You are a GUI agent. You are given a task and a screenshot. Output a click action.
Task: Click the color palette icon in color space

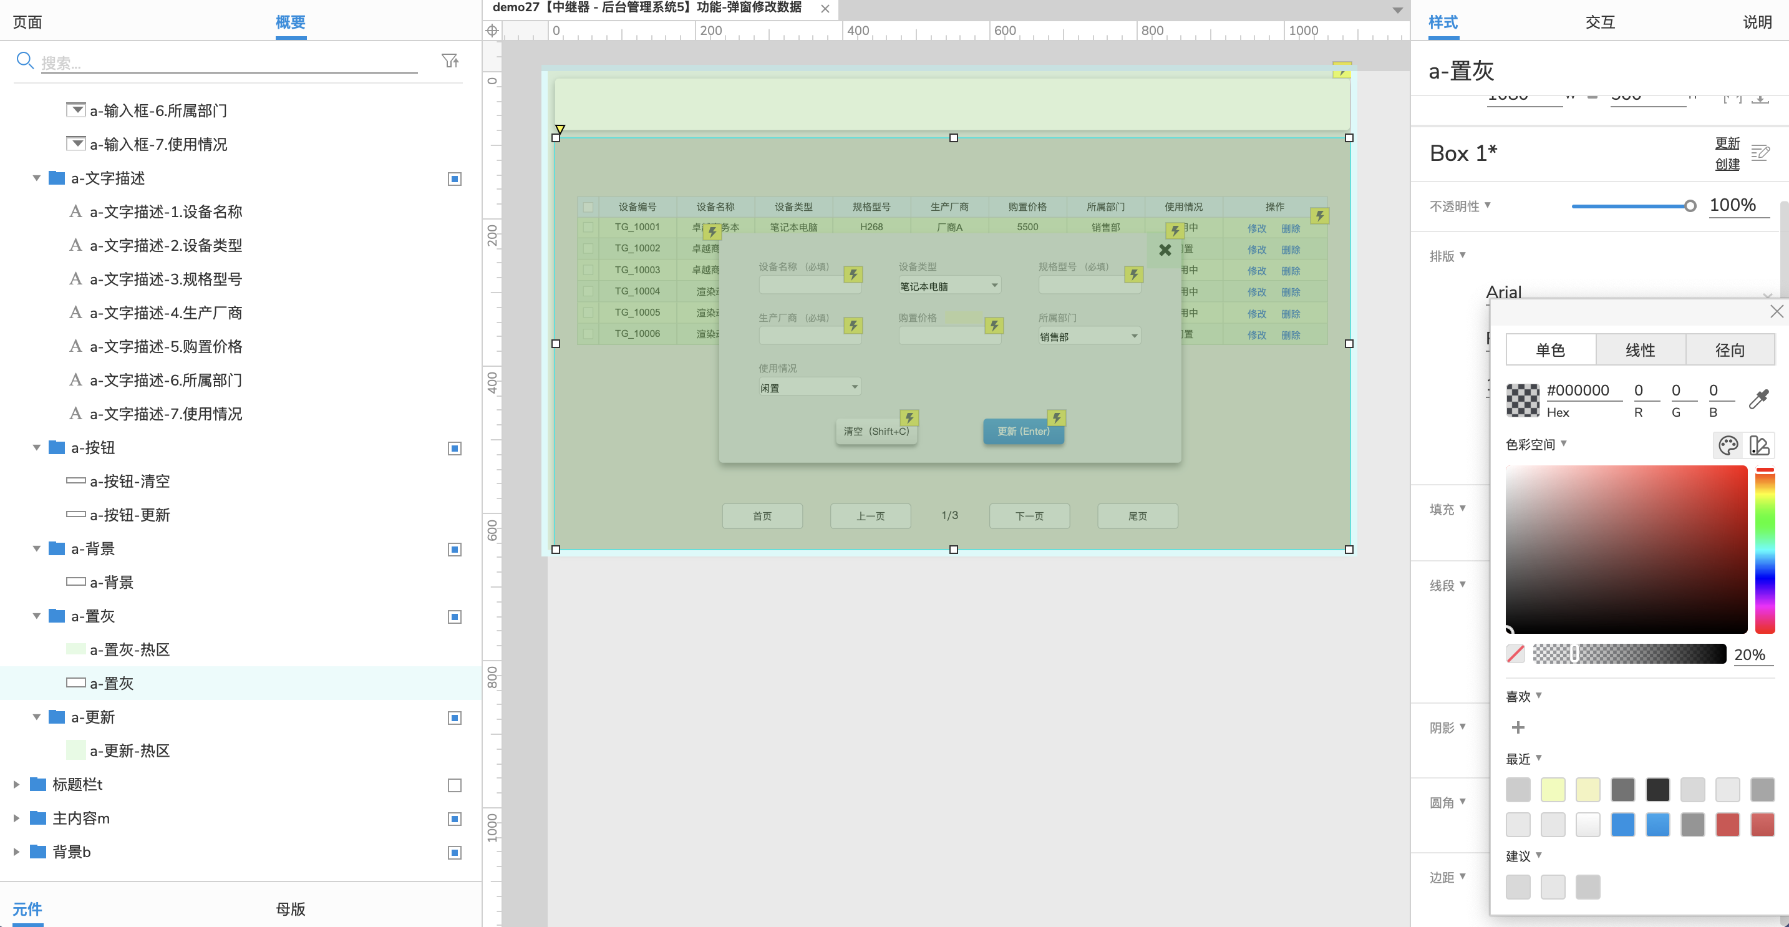(1728, 445)
